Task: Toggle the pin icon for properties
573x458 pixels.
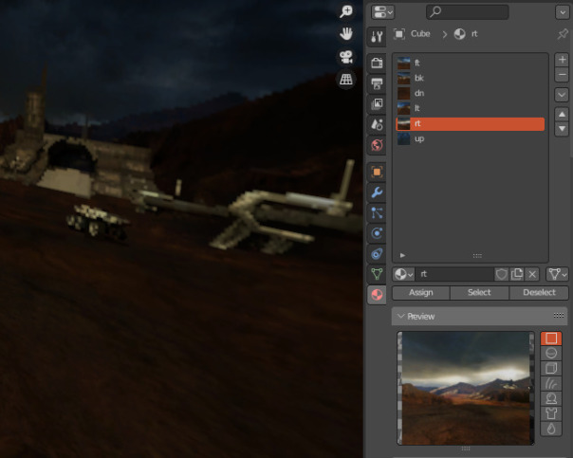Action: pos(563,34)
